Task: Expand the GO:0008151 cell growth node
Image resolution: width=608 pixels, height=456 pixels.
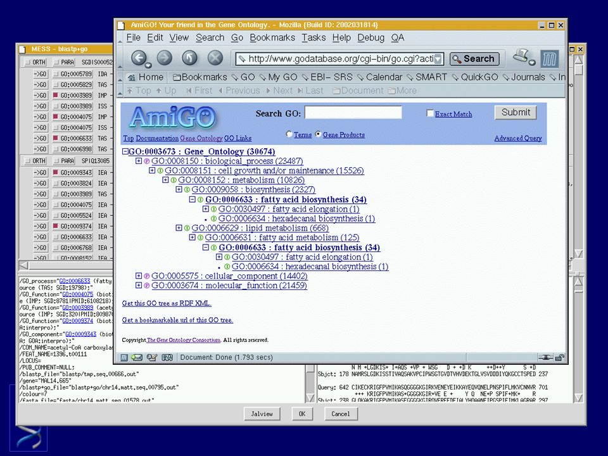Action: 152,170
